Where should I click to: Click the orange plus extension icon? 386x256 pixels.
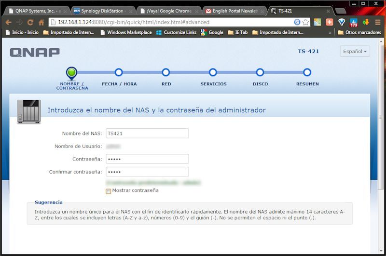click(330, 22)
